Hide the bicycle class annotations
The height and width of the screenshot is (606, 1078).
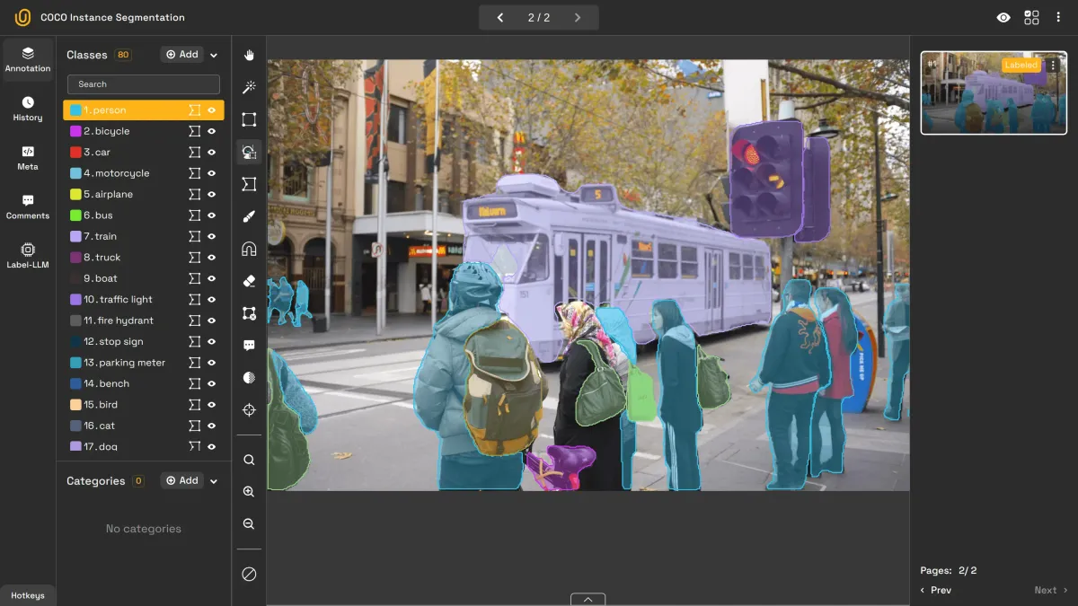tap(212, 131)
